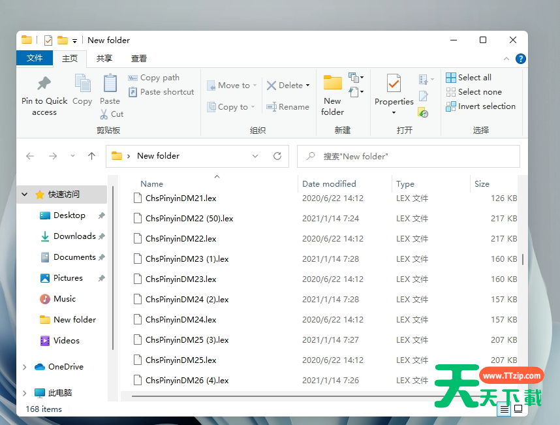
Task: Click Invert selection in ribbon
Action: 480,106
